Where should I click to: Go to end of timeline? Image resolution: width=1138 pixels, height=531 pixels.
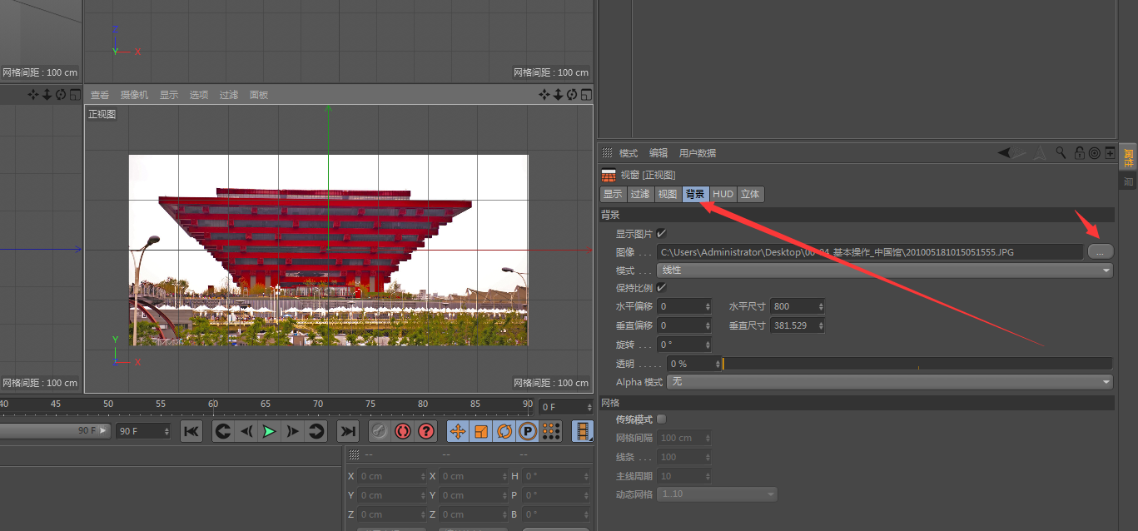[x=348, y=431]
